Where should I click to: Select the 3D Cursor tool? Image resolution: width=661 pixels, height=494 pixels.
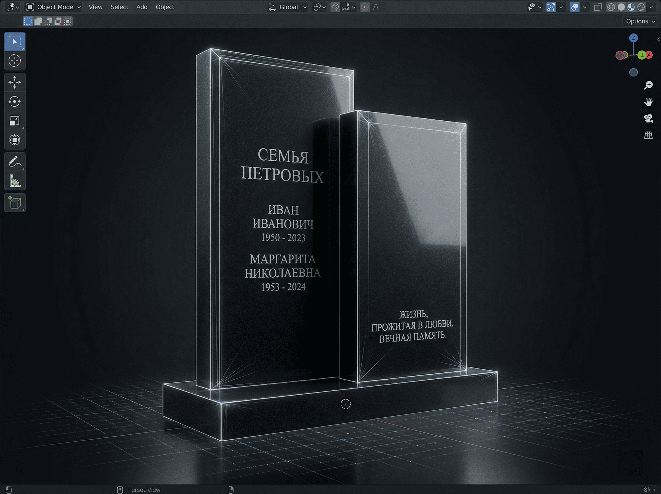coord(15,61)
